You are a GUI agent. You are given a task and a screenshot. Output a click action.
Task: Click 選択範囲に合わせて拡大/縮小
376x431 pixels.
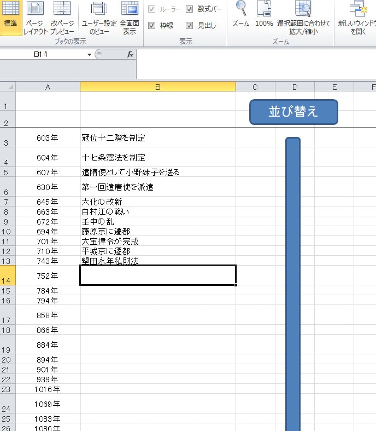click(x=304, y=17)
